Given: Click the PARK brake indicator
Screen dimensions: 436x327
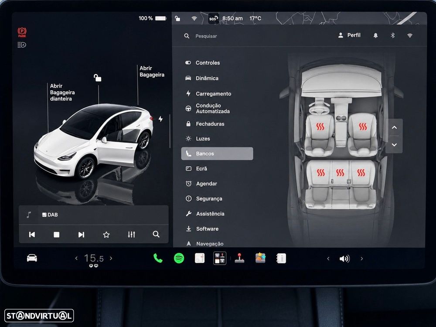Looking at the screenshot, I should tap(22, 32).
